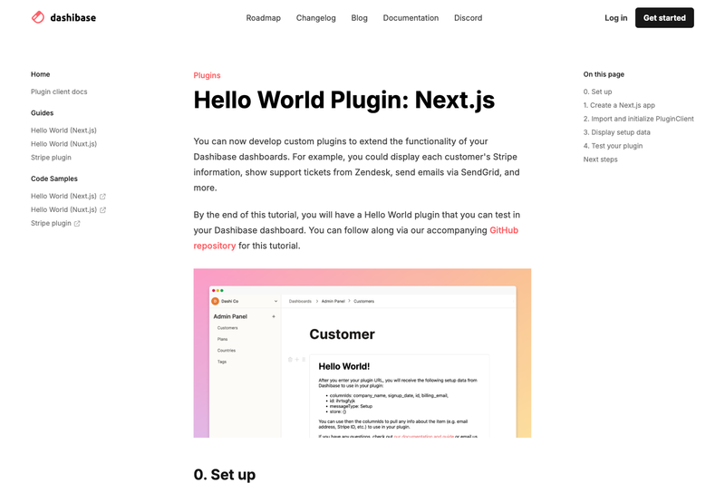Screen dimensions: 725x483
Task: Click Log in
Action: (x=616, y=18)
